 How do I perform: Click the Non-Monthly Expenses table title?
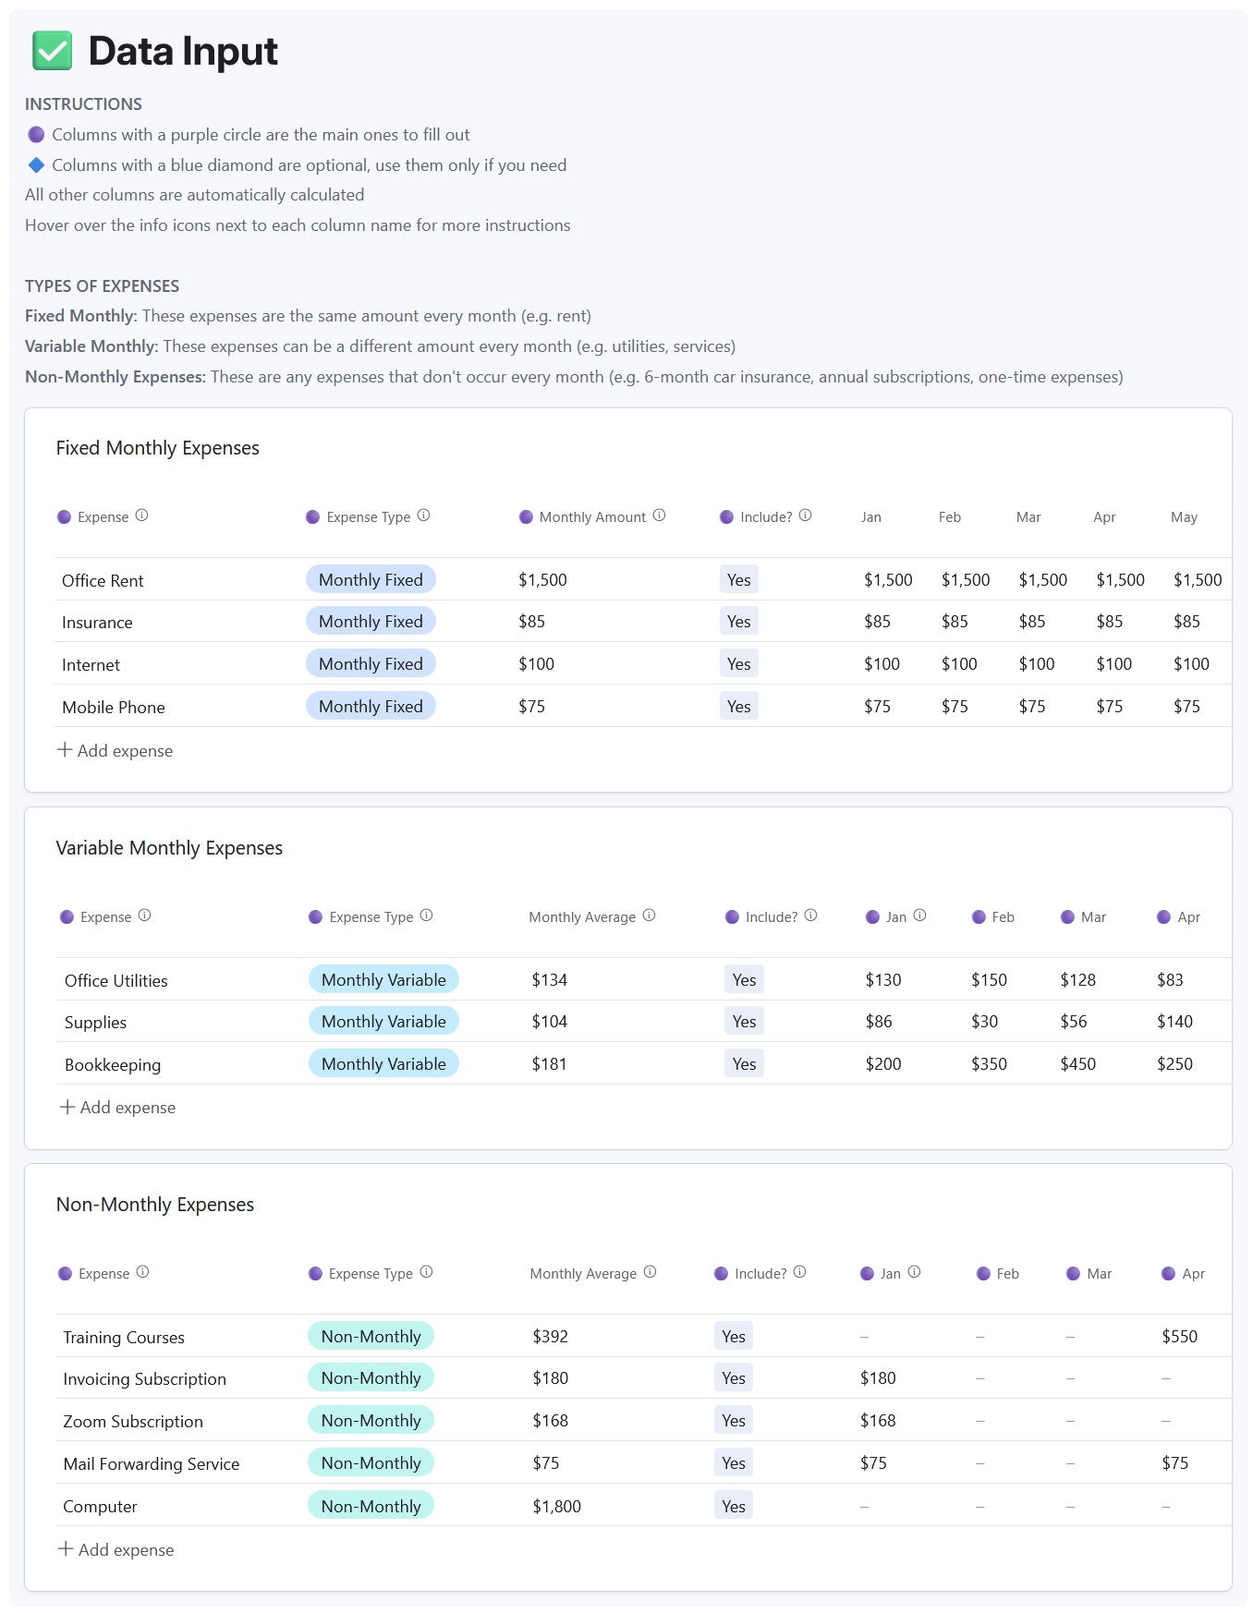[x=154, y=1205]
